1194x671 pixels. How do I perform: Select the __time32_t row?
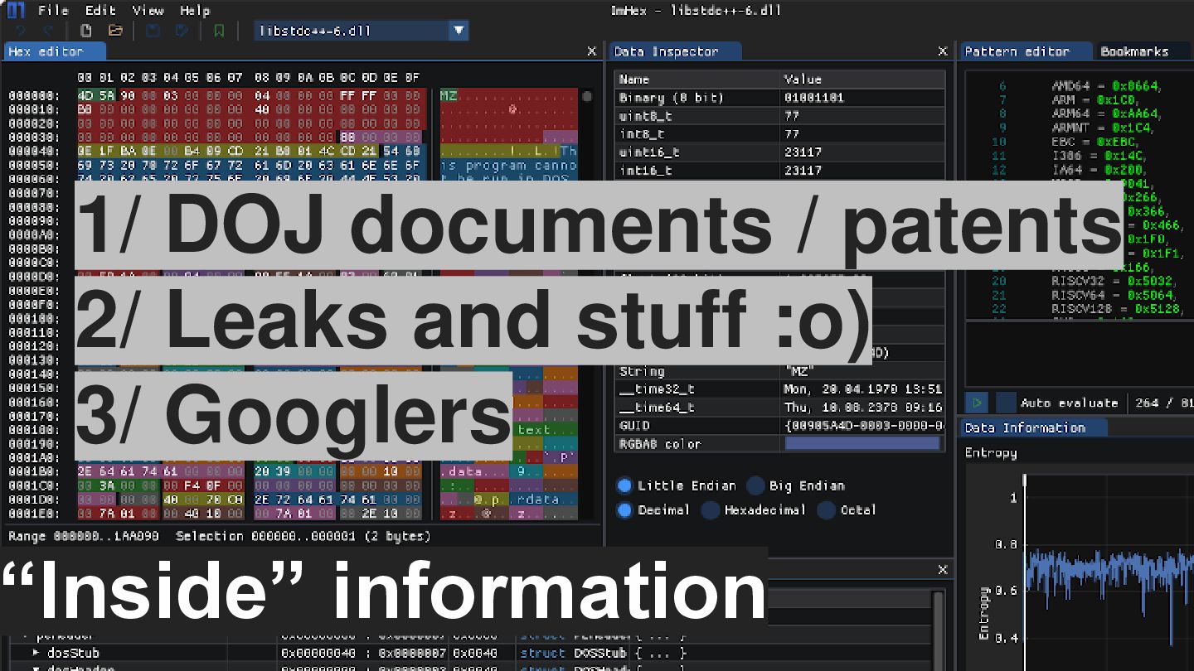point(780,389)
